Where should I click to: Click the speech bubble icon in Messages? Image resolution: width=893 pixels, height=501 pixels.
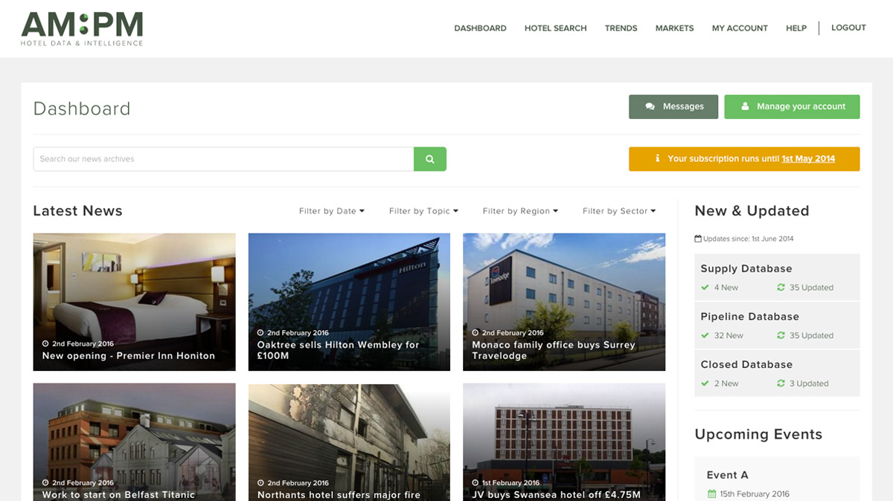650,106
